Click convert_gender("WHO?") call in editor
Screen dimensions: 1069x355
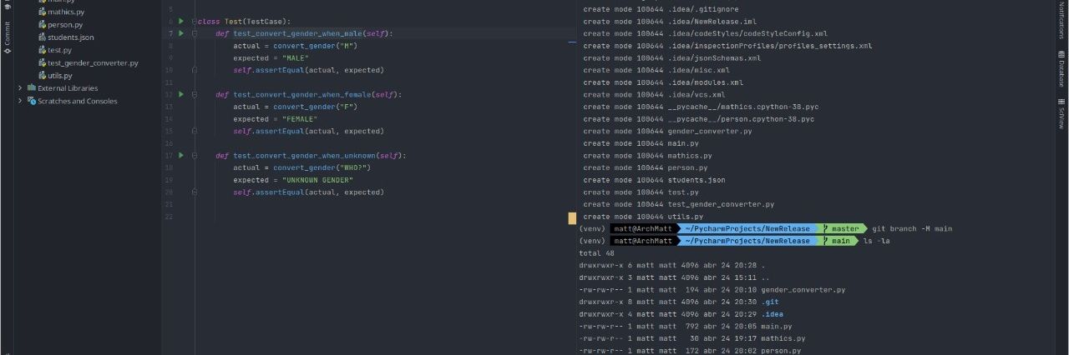pyautogui.click(x=322, y=167)
